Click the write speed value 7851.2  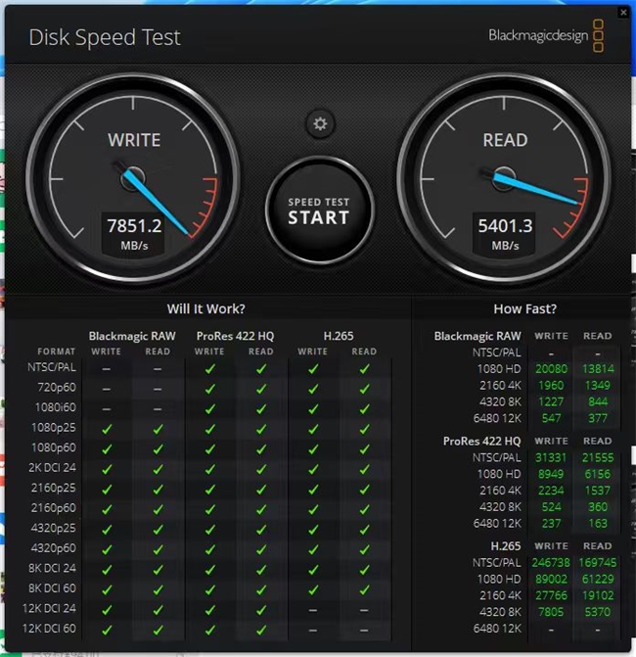(x=134, y=226)
